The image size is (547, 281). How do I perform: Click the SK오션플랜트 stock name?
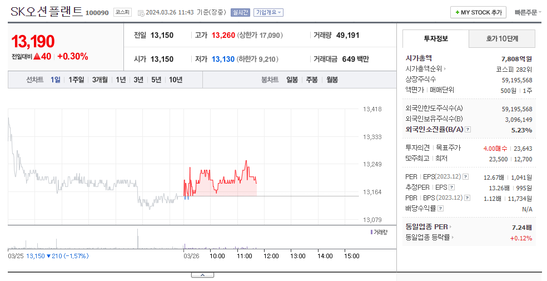[47, 12]
